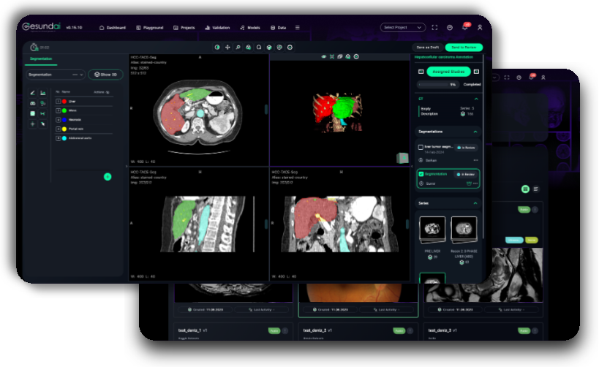Select the pencil draw tool
The width and height of the screenshot is (599, 367).
tap(32, 93)
